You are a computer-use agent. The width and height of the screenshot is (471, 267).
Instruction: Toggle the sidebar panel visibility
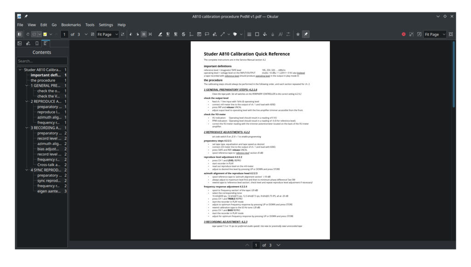tap(19, 34)
